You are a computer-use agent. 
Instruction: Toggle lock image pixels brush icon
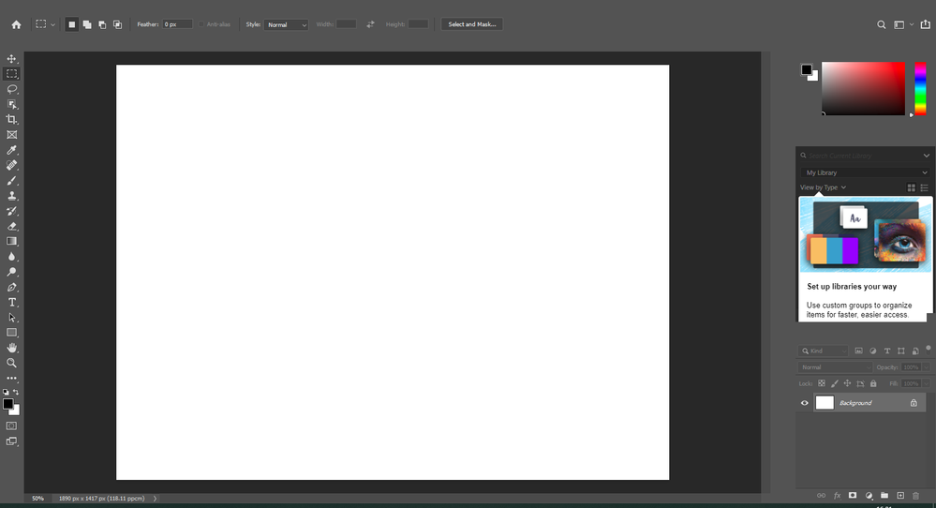tap(835, 383)
